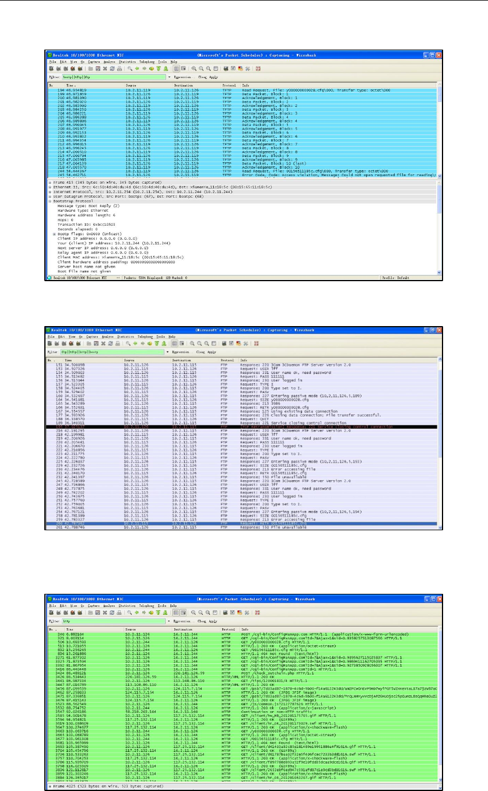Click Help icon at end of top window toolbar
The width and height of the screenshot is (488, 791).
tap(258, 69)
